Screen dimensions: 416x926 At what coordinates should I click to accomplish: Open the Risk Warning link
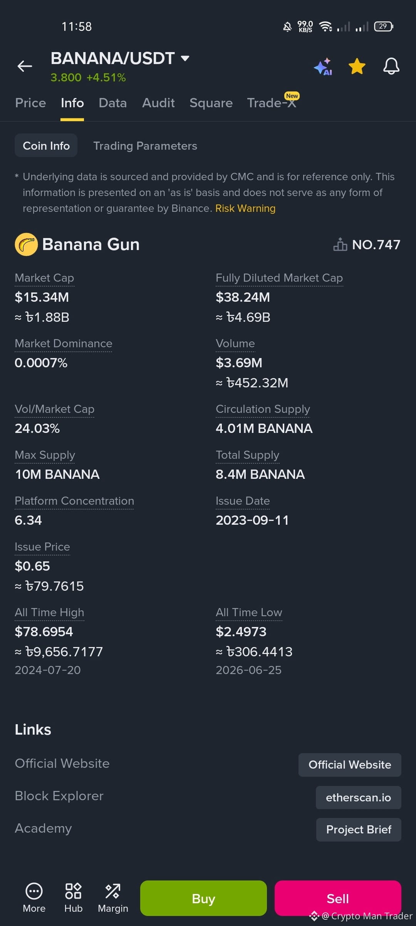[x=245, y=208]
